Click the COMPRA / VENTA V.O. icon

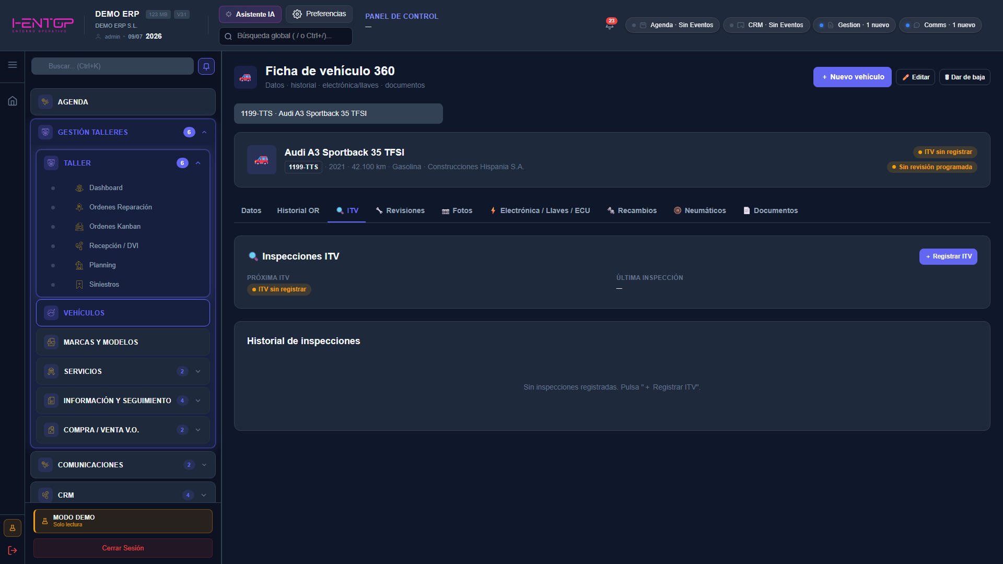pyautogui.click(x=51, y=430)
